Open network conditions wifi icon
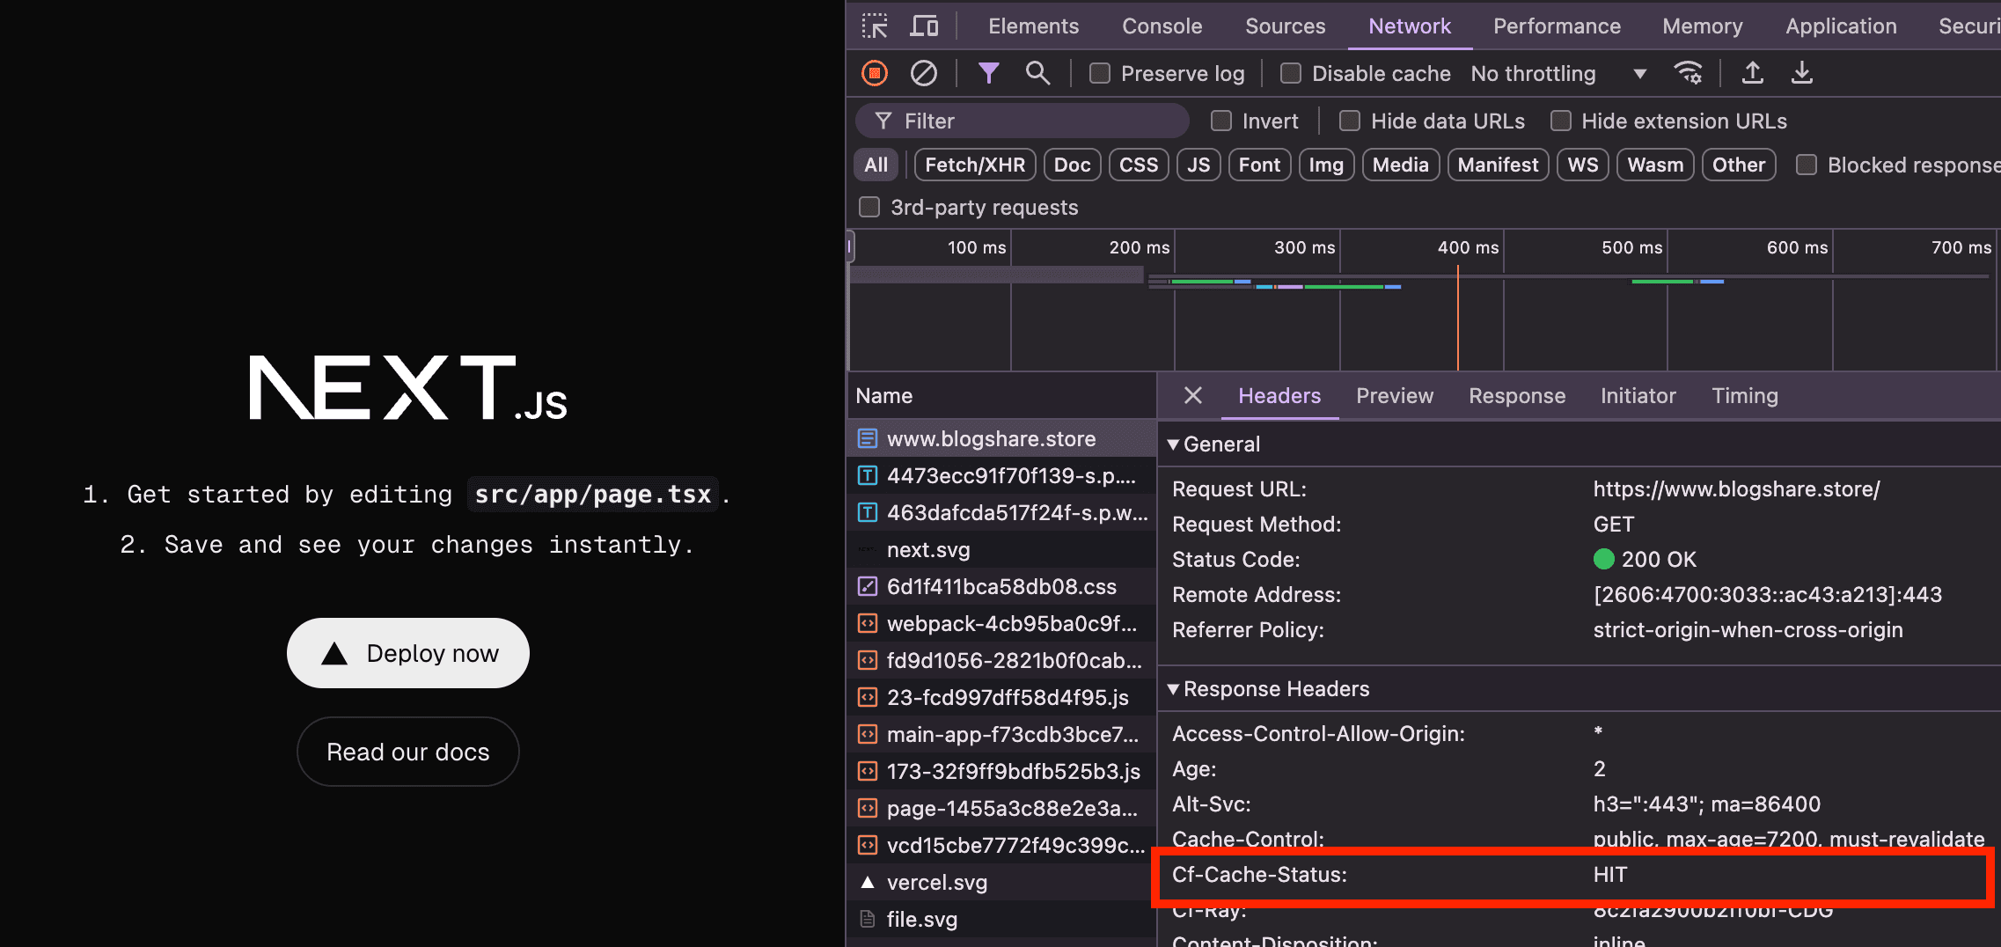 click(1688, 73)
